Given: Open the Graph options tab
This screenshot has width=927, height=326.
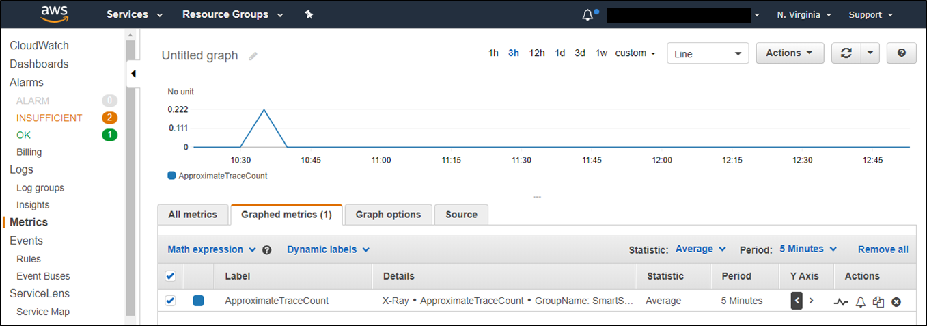Looking at the screenshot, I should click(x=388, y=215).
